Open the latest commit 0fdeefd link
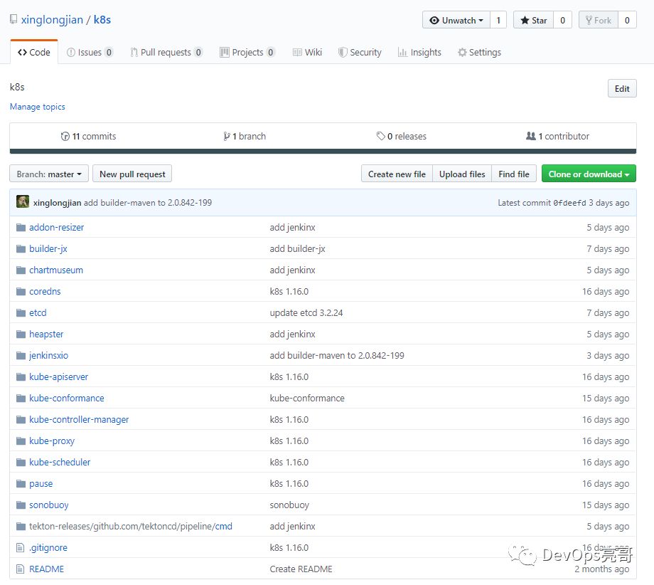This screenshot has width=654, height=585. point(569,203)
